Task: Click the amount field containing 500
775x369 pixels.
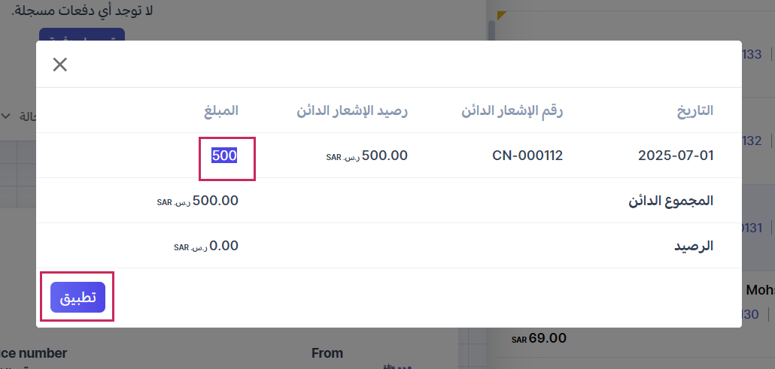Action: (x=225, y=156)
